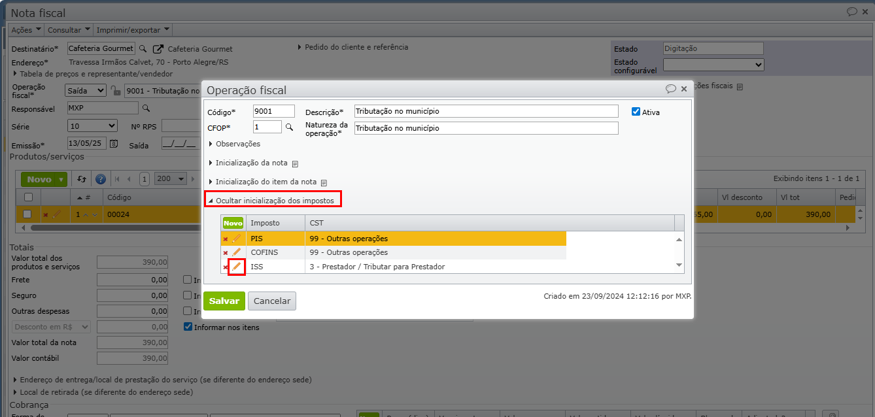Screen dimensions: 875x417
Task: Tick the checkbox beside the Seguro value
Action: coord(188,295)
